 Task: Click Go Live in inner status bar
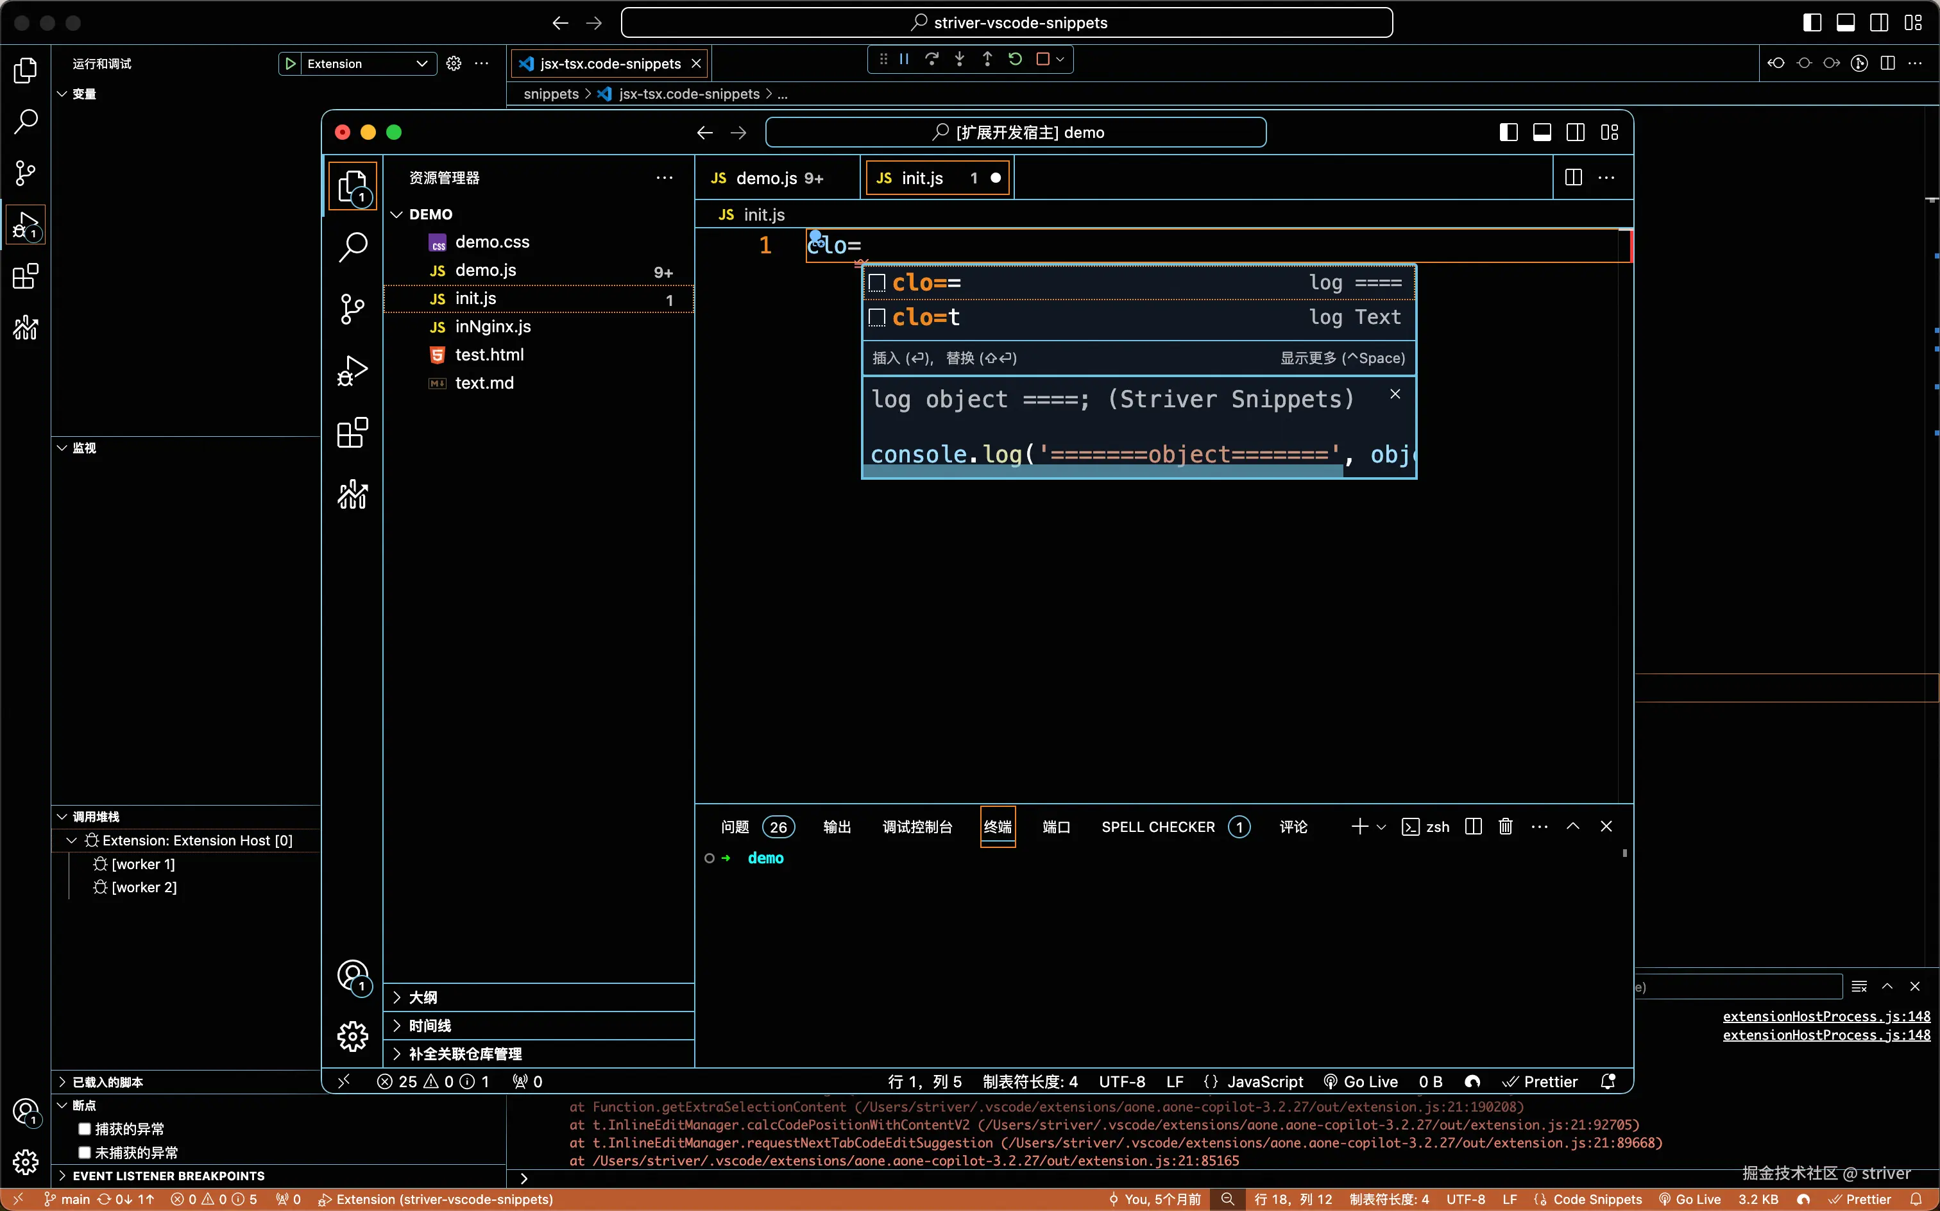pos(1361,1082)
